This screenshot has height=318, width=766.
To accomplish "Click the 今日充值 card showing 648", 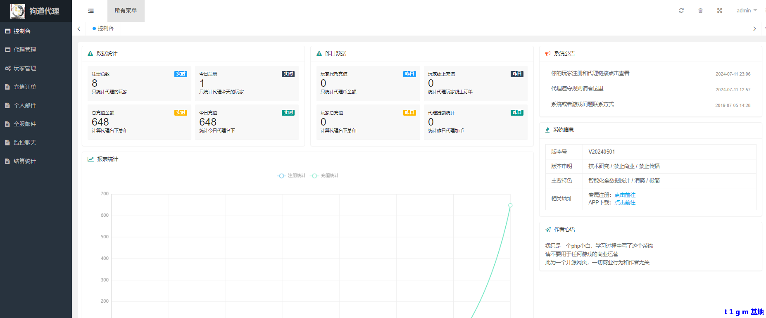I will (x=247, y=122).
